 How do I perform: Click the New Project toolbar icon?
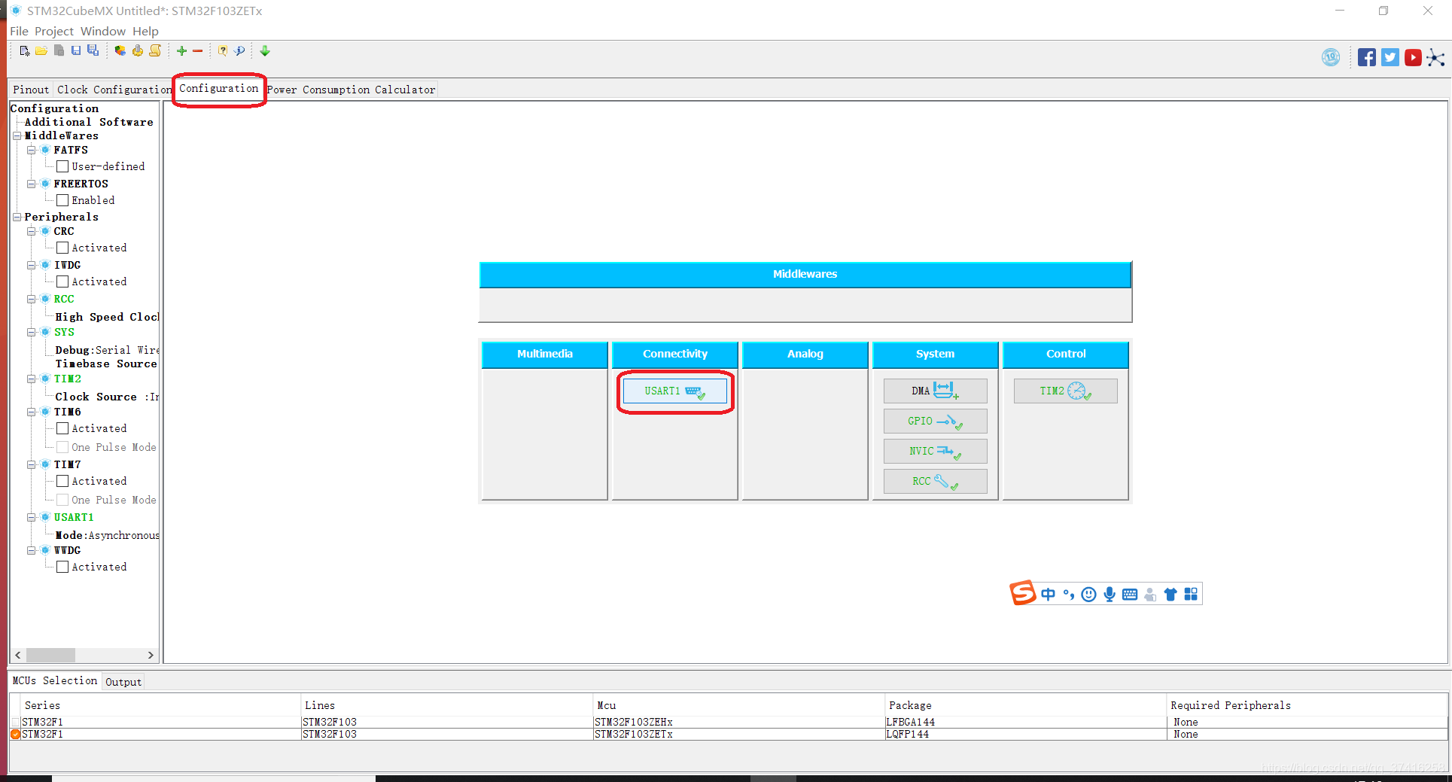tap(24, 50)
